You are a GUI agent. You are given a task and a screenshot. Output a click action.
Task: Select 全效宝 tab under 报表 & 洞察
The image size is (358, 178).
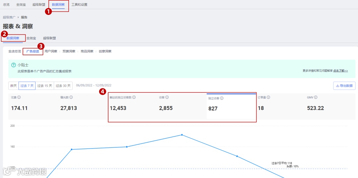[31, 38]
